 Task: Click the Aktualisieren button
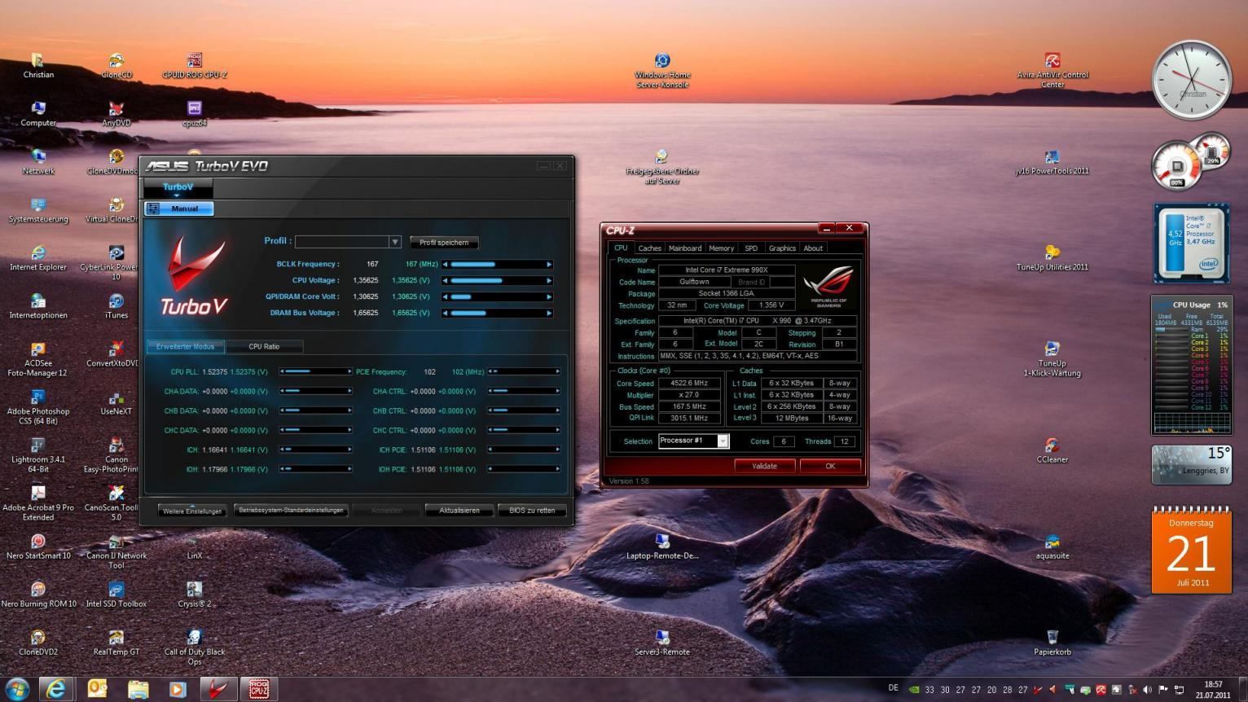(x=459, y=511)
